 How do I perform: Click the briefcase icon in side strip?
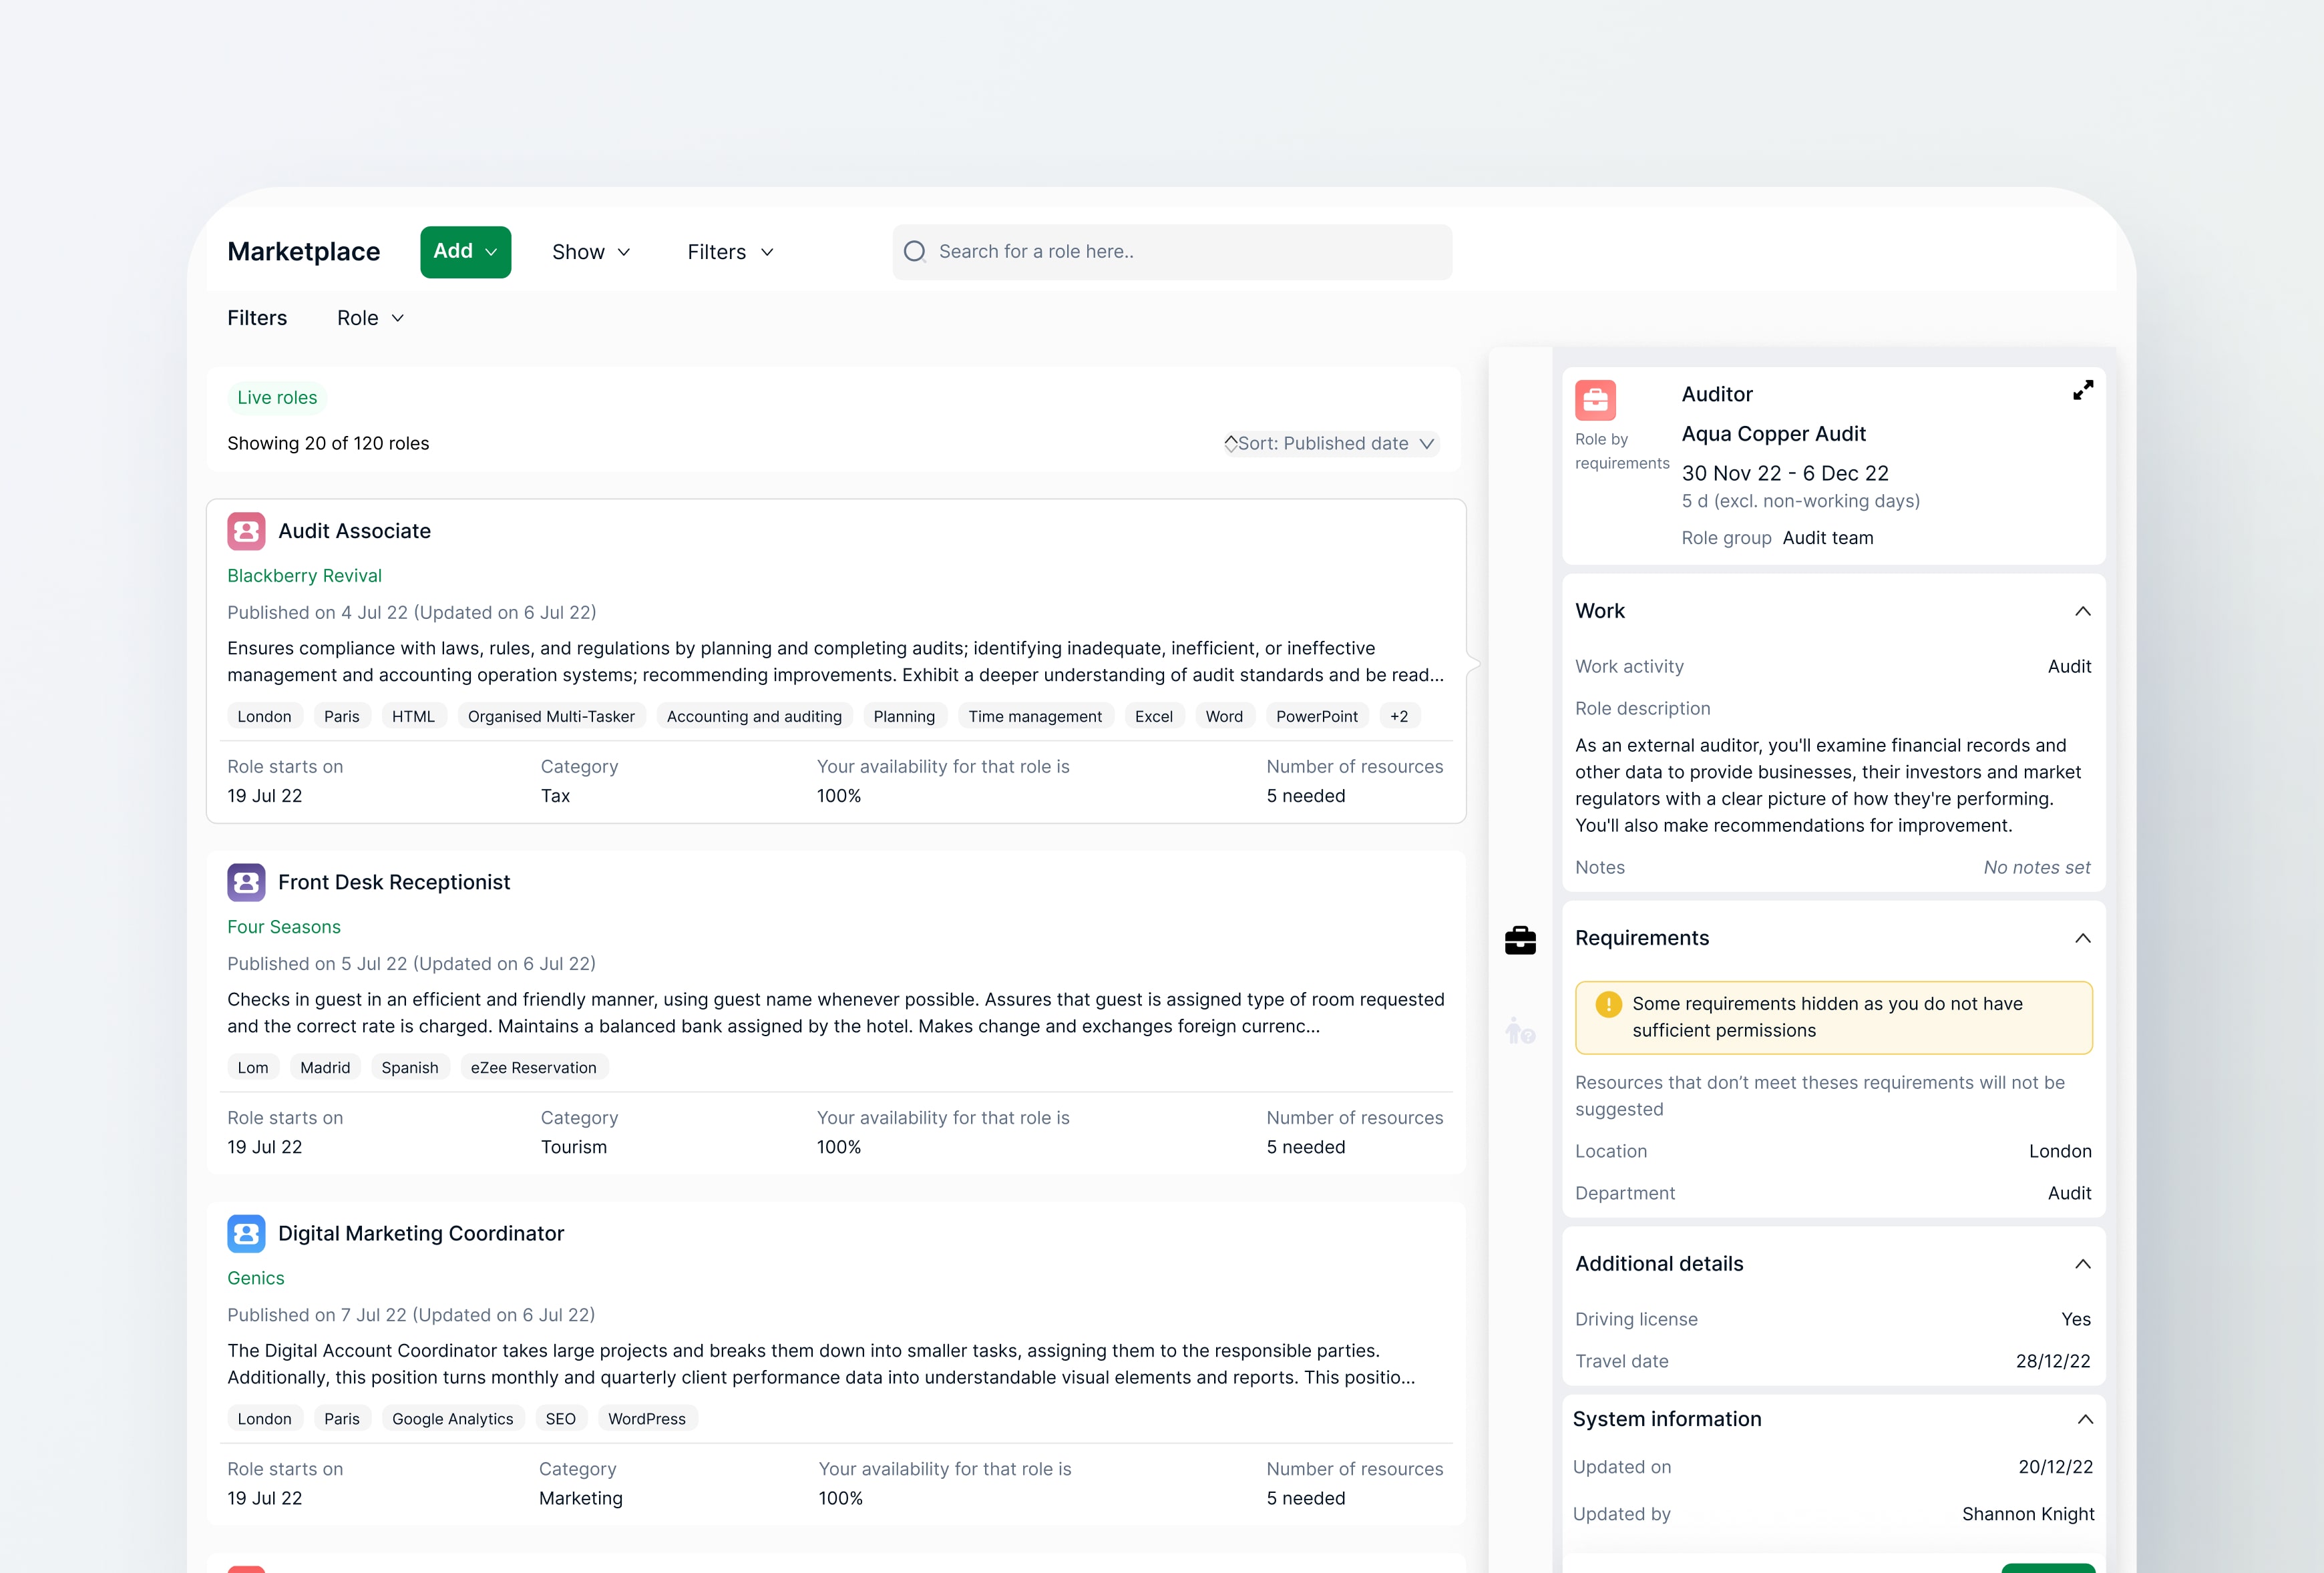(1520, 940)
